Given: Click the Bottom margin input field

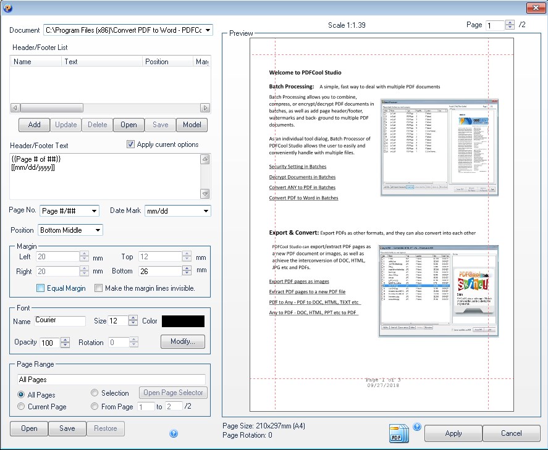Looking at the screenshot, I should (161, 271).
